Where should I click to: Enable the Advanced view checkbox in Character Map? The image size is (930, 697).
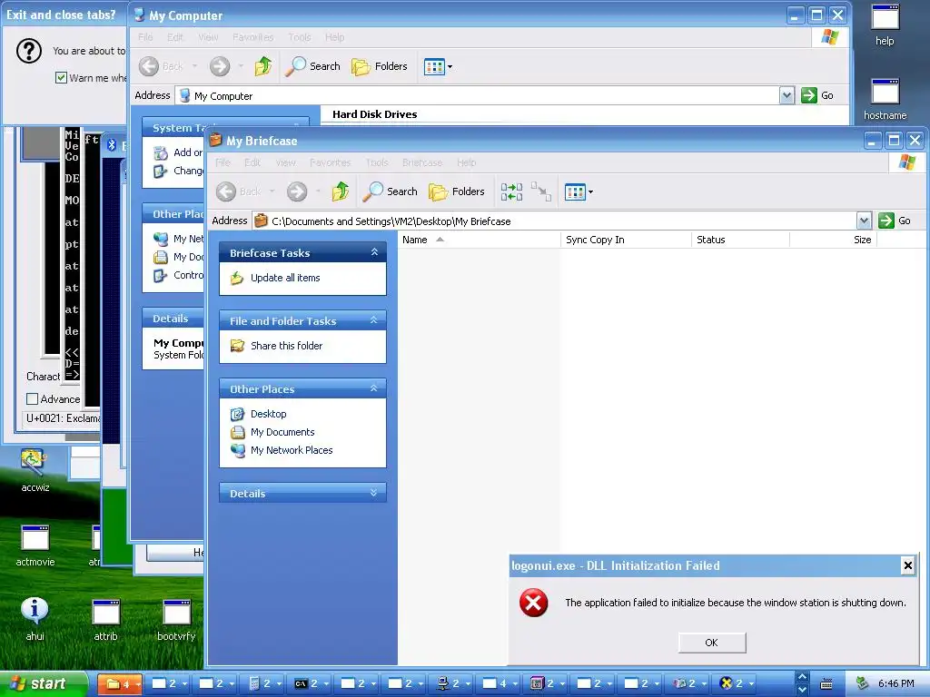coord(32,399)
